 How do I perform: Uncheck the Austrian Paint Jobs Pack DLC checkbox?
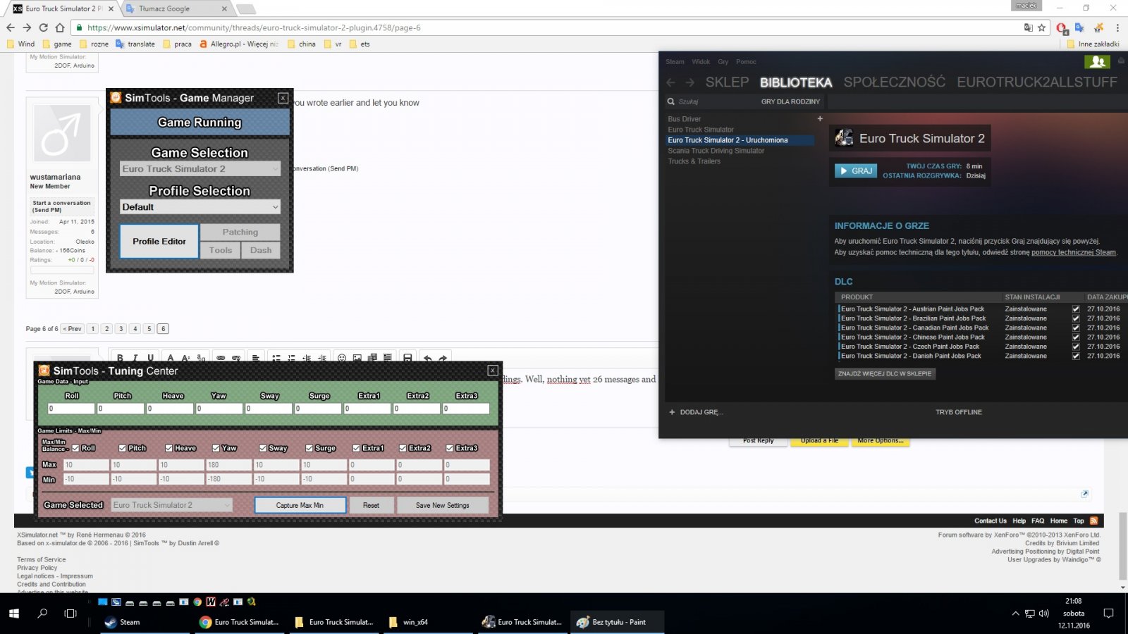coord(1076,309)
